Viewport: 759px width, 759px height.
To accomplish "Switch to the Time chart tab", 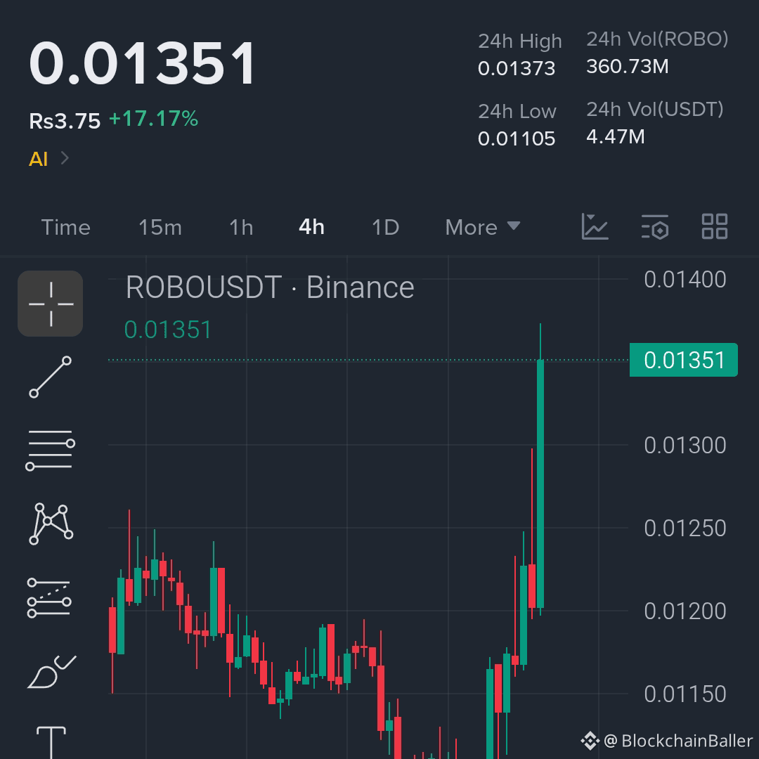I will (x=66, y=228).
